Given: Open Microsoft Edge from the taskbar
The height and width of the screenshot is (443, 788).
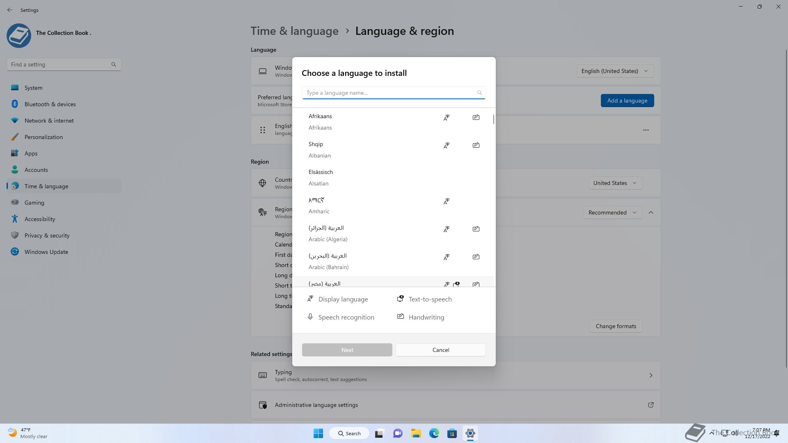Looking at the screenshot, I should tap(434, 433).
